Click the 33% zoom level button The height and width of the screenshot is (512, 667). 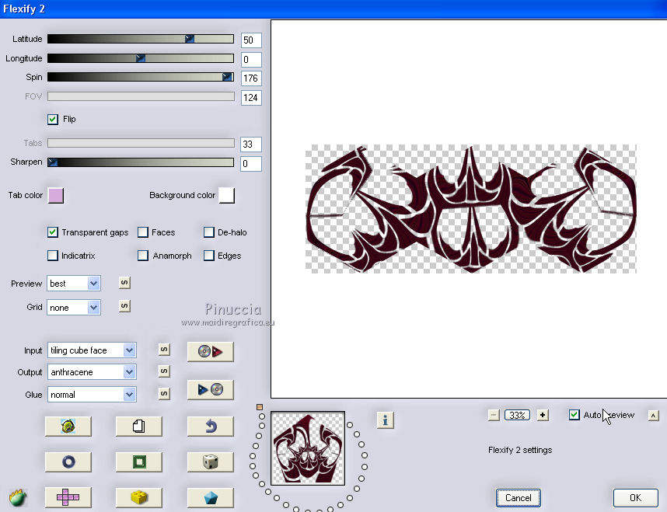tap(517, 415)
